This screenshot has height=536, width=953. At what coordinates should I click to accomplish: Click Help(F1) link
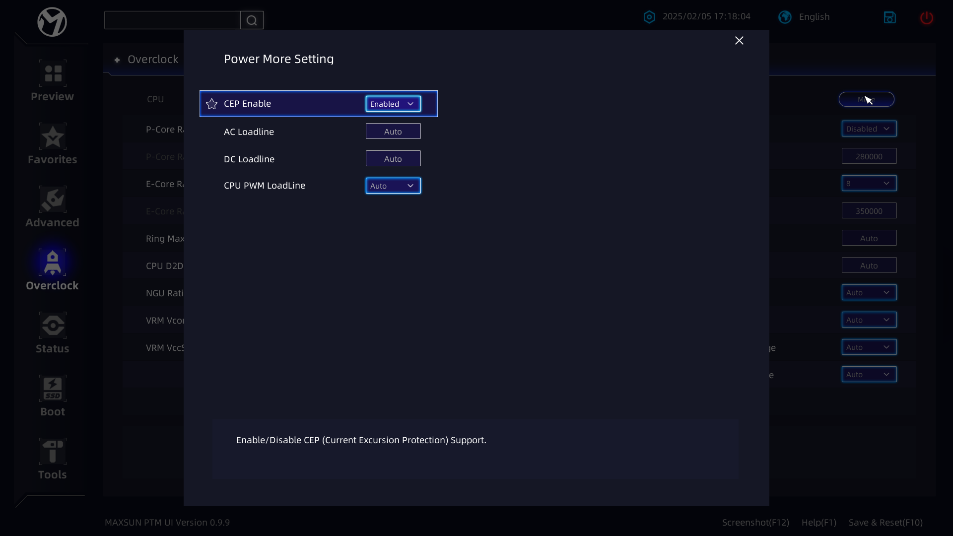coord(818,523)
